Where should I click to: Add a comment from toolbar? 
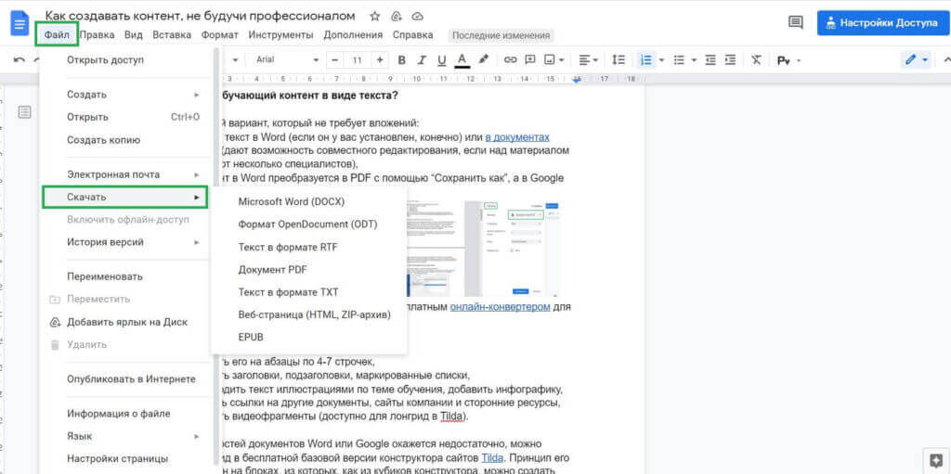[x=530, y=60]
